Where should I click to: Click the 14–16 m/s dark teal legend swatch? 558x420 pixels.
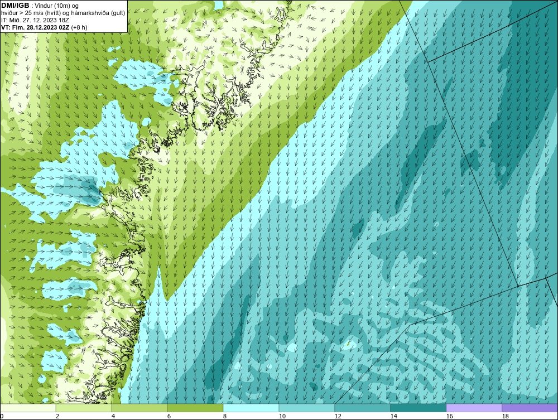pyautogui.click(x=418, y=408)
